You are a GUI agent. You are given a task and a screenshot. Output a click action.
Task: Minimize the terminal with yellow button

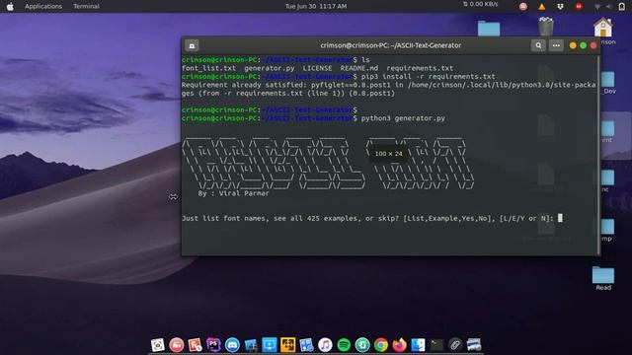tap(573, 45)
